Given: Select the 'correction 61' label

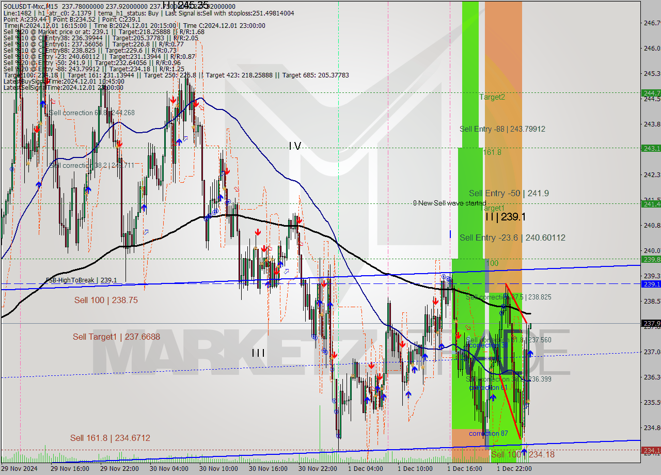Looking at the screenshot, I should (488, 388).
